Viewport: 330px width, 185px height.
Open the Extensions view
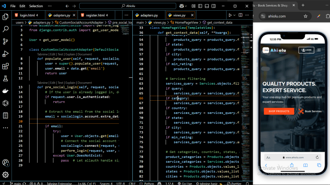tap(6, 66)
